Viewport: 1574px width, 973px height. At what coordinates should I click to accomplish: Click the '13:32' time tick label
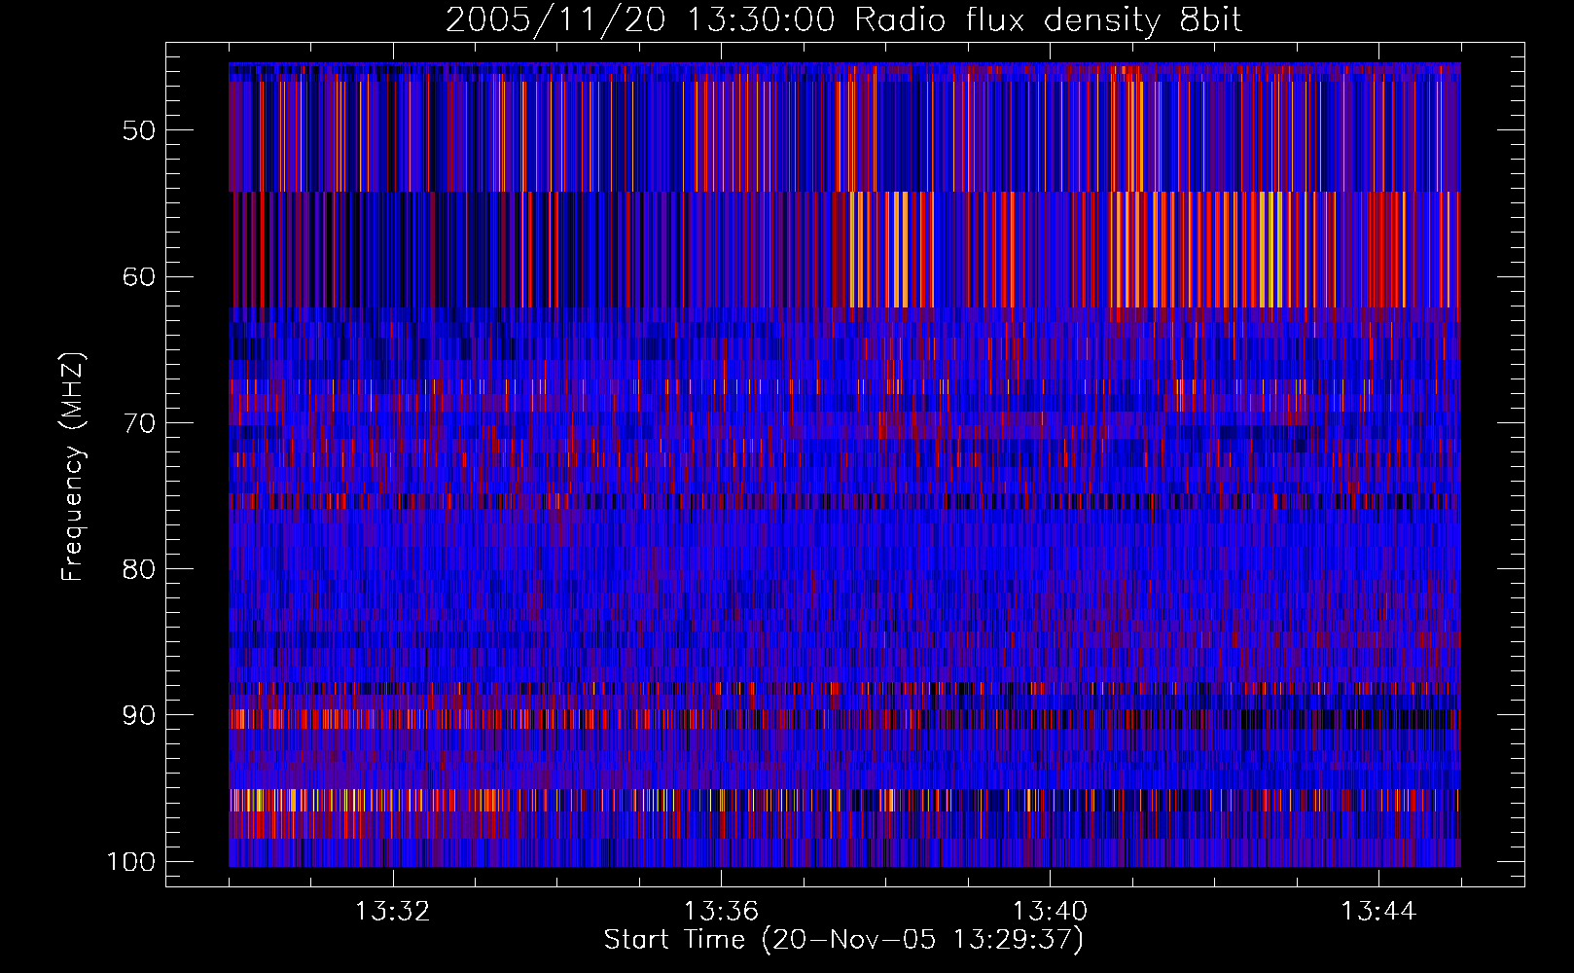click(392, 912)
